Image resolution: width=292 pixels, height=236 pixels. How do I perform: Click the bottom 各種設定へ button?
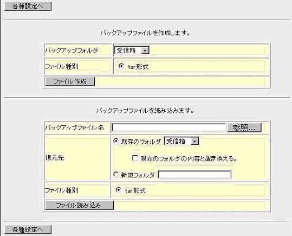coord(28,229)
